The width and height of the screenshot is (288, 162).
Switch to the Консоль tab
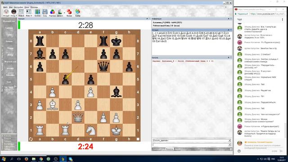(170, 149)
